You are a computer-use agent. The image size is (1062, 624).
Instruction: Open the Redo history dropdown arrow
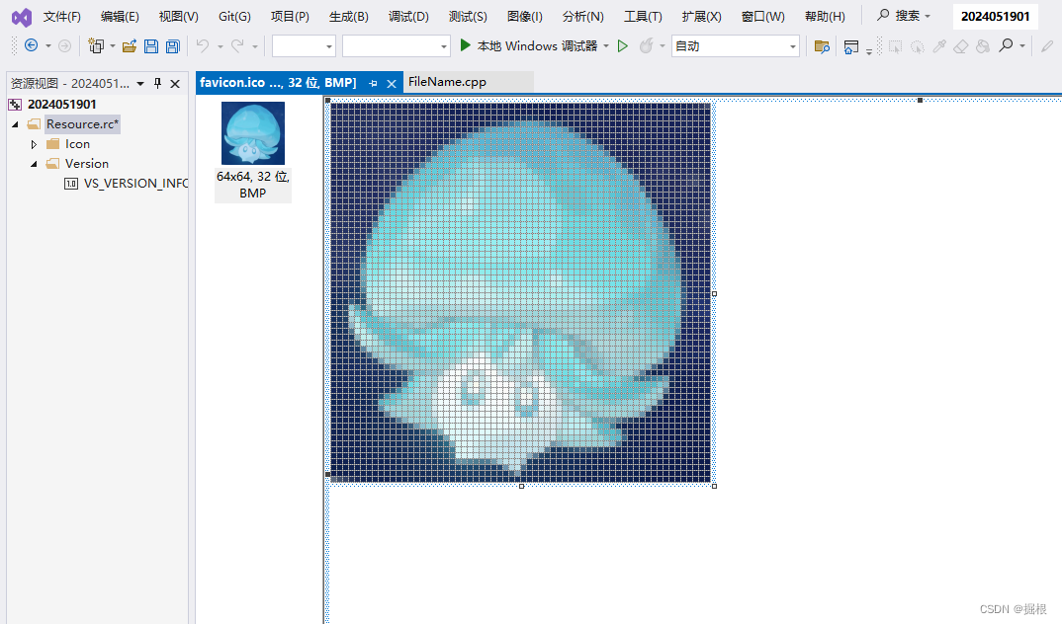tap(255, 46)
